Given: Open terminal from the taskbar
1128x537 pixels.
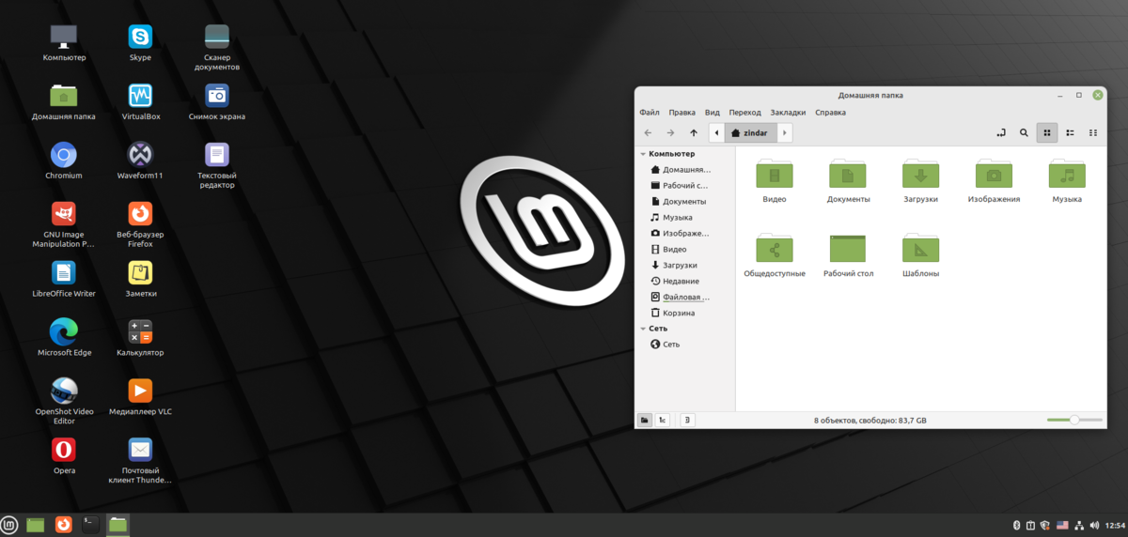Looking at the screenshot, I should pyautogui.click(x=90, y=525).
